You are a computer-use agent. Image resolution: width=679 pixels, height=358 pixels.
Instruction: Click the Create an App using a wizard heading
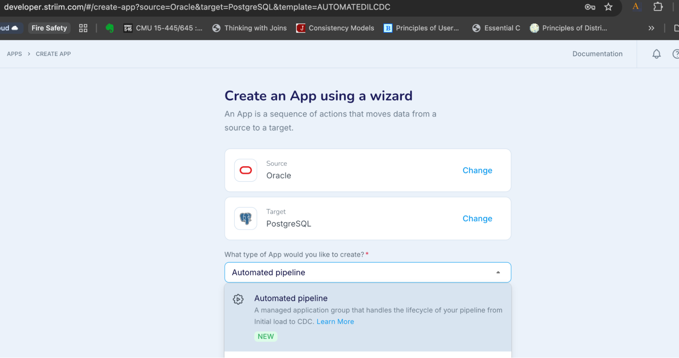pos(318,96)
